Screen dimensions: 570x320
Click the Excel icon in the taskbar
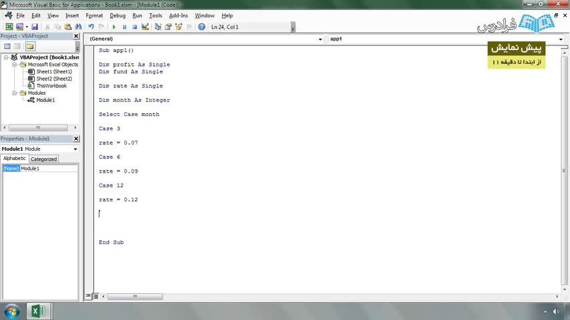pos(39,311)
